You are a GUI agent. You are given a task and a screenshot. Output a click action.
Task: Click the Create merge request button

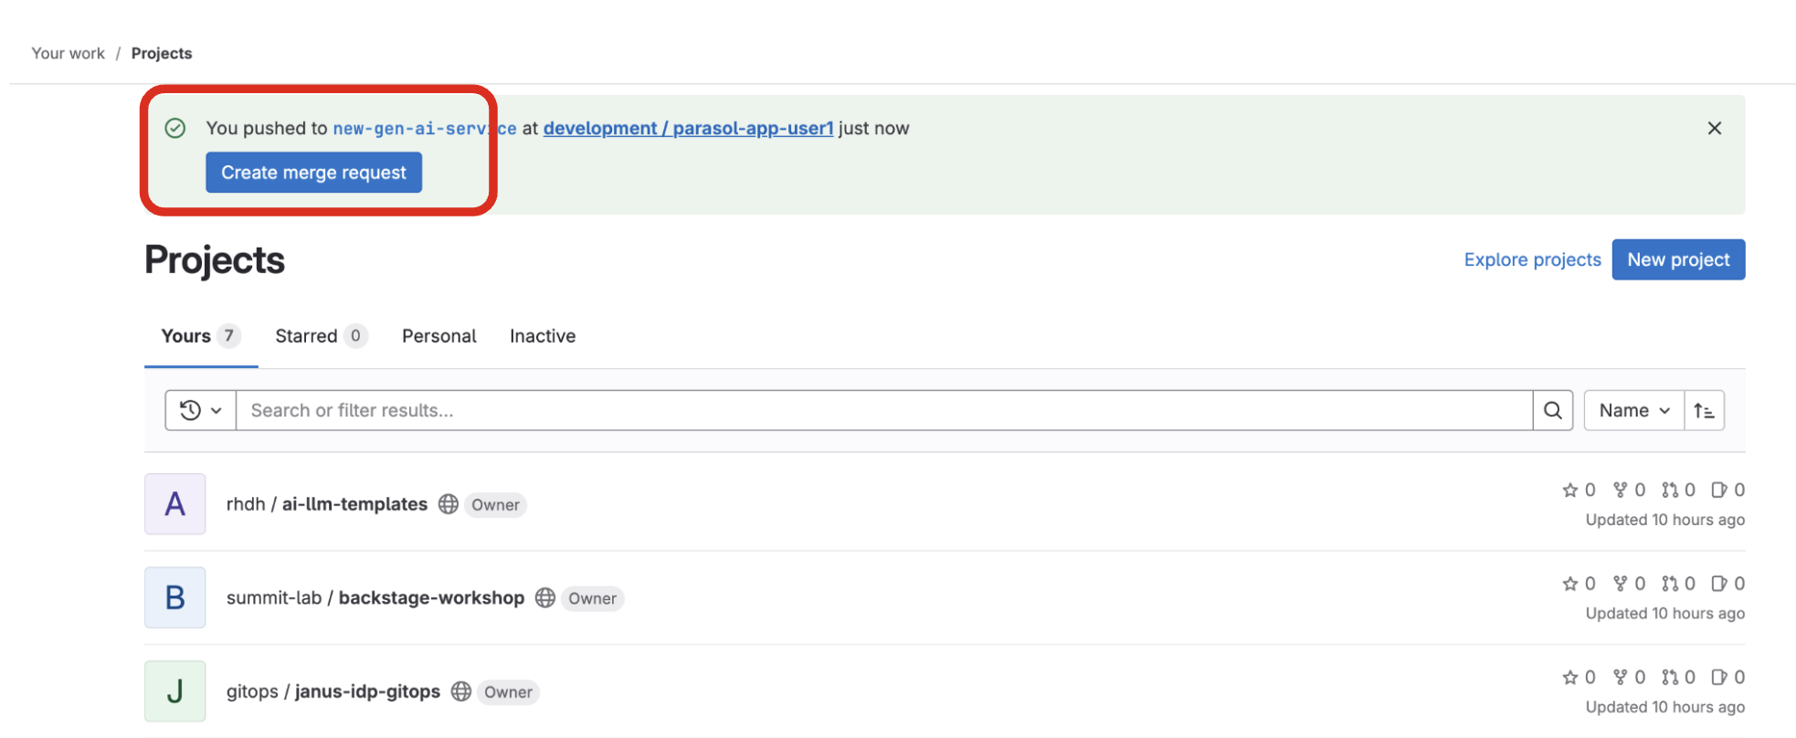point(313,173)
